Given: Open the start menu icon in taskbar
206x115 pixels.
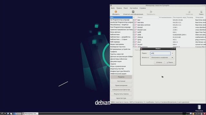Looking at the screenshot, I should (x=2, y=114).
